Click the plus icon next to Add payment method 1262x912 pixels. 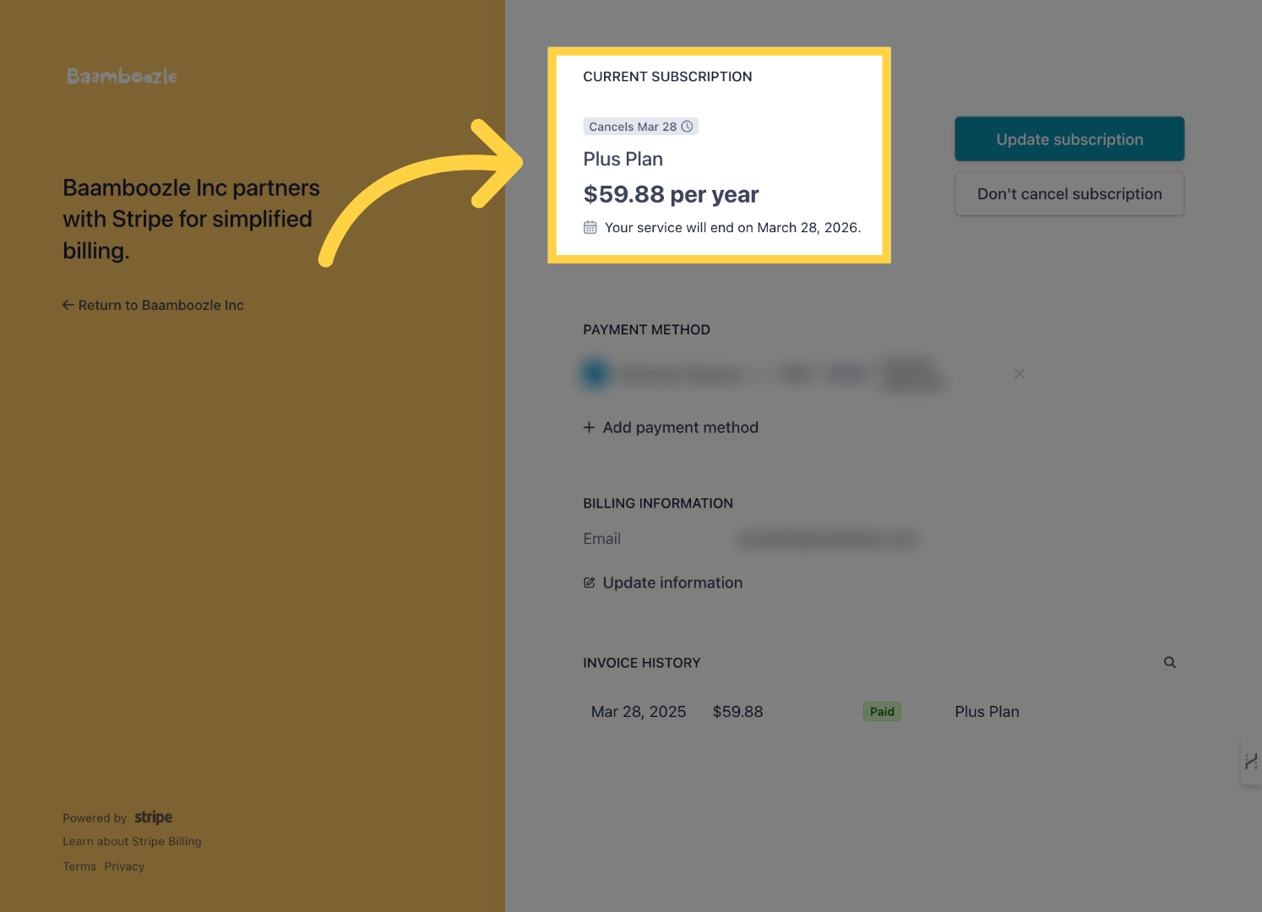point(589,427)
